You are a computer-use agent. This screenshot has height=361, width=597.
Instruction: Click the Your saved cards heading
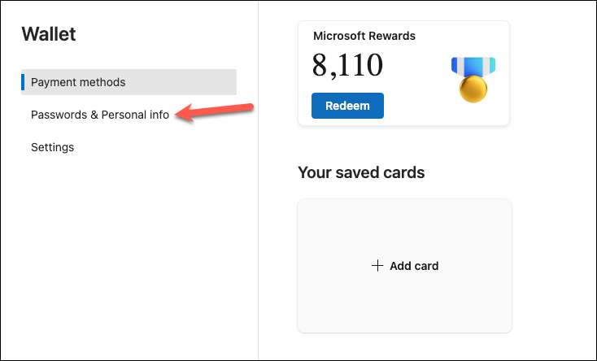(361, 172)
